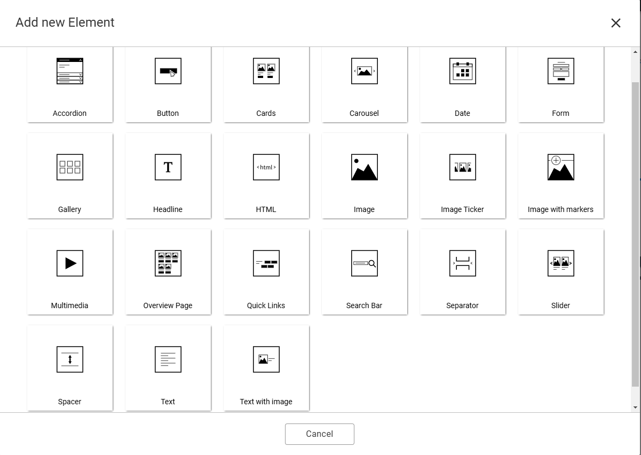Choose the Gallery element
641x455 pixels.
point(70,176)
